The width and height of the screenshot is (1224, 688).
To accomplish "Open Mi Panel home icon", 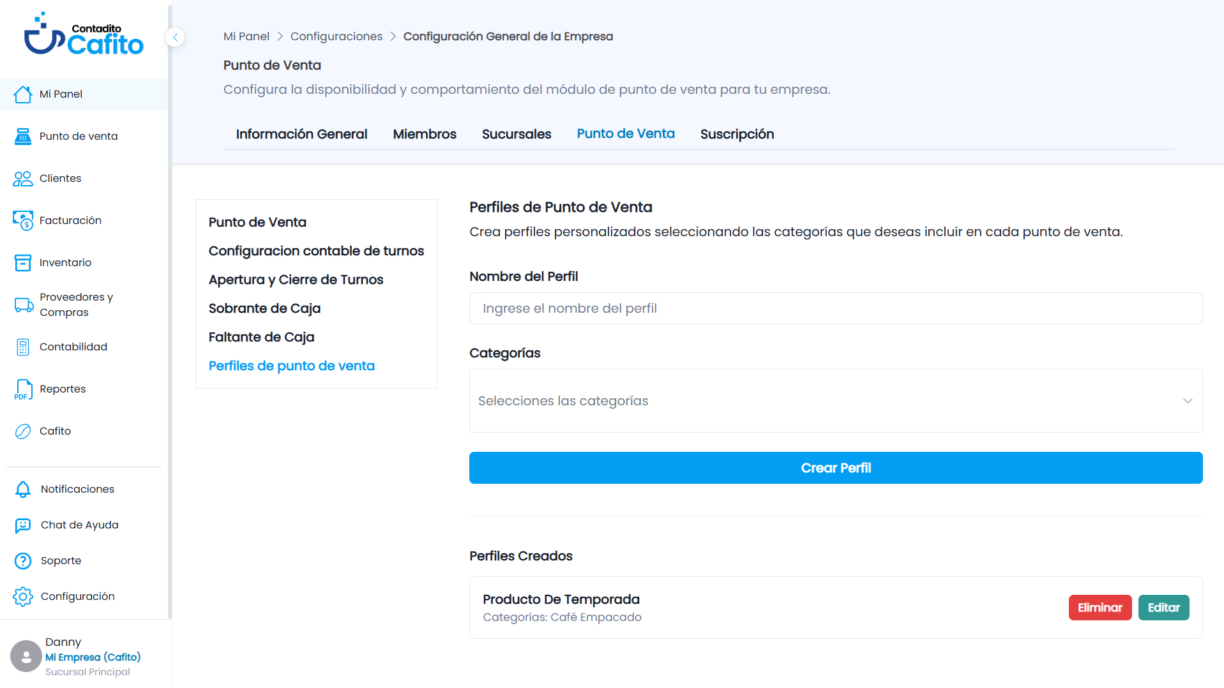I will click(x=23, y=94).
